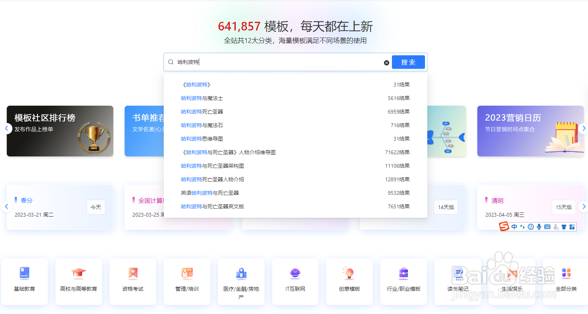The width and height of the screenshot is (588, 314).
Task: Open the emoji panel on Sogou IME bar
Action: (x=531, y=227)
